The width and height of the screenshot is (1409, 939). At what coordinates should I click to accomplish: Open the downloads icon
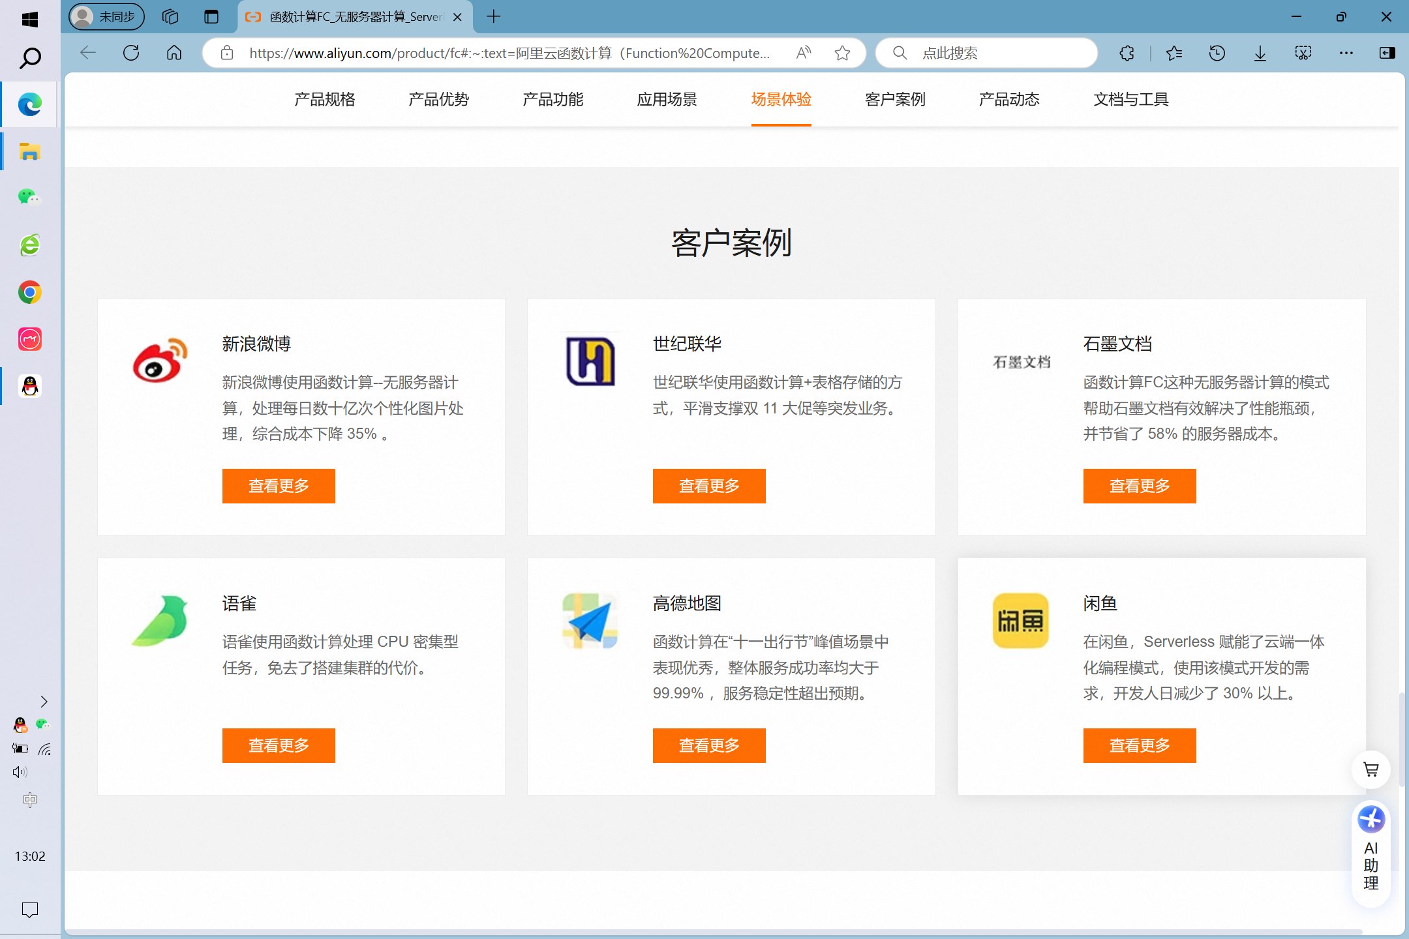tap(1260, 53)
